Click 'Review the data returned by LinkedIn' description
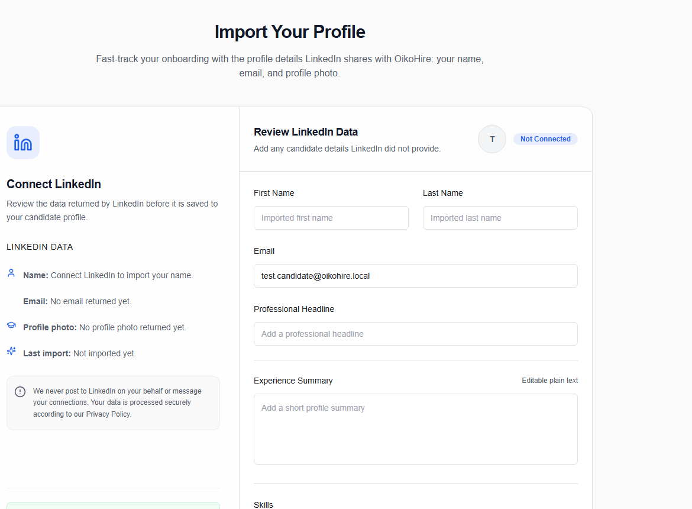 point(112,211)
